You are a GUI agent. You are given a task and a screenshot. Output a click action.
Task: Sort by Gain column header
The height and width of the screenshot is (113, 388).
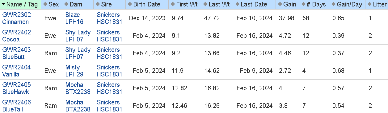(x=287, y=5)
